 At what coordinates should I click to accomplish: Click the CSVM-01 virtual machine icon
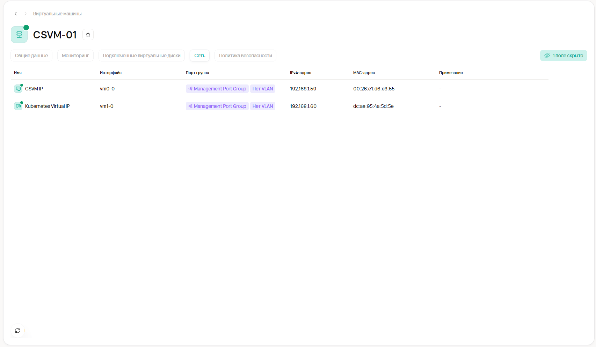click(x=19, y=35)
